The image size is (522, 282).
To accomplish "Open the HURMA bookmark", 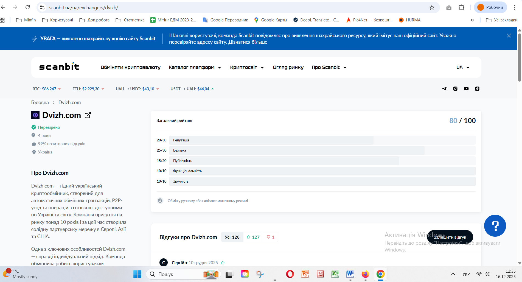I will 409,20.
